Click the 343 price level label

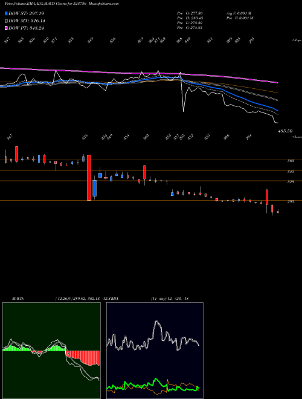click(x=291, y=172)
